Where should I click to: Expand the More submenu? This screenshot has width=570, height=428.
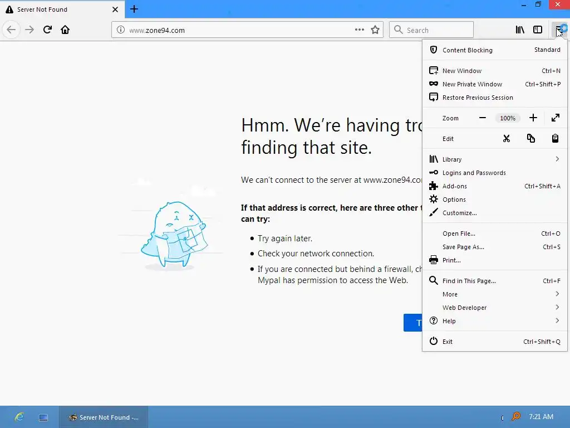point(495,294)
